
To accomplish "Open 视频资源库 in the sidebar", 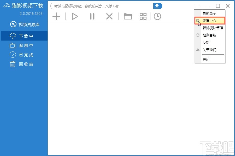I will coord(25,24).
